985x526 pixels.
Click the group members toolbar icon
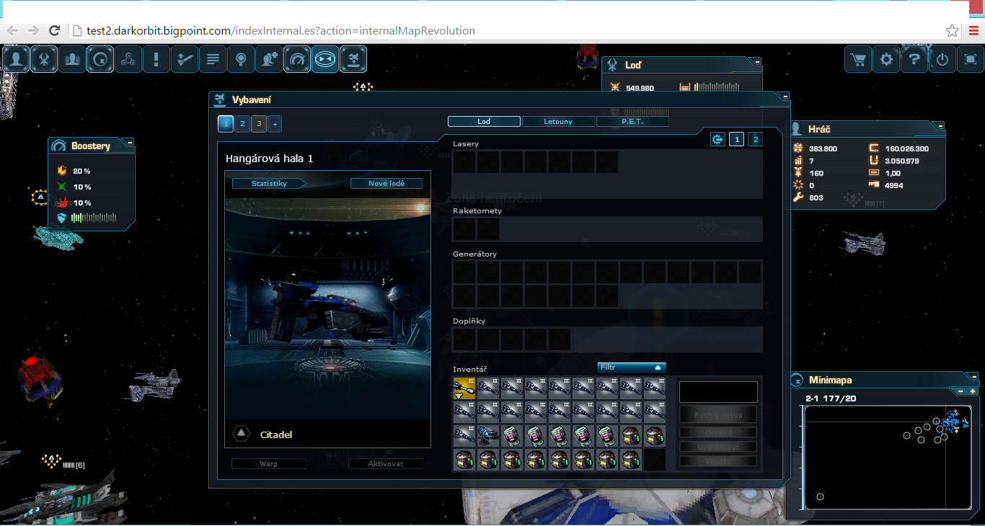(x=72, y=60)
